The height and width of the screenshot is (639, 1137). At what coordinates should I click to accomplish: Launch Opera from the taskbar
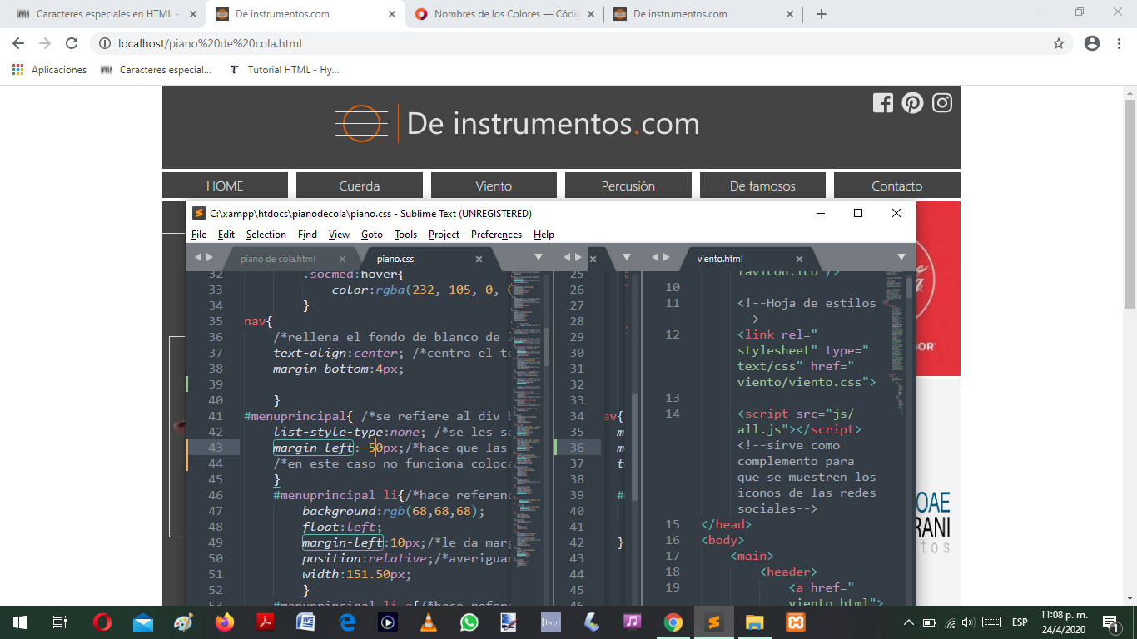tap(102, 622)
